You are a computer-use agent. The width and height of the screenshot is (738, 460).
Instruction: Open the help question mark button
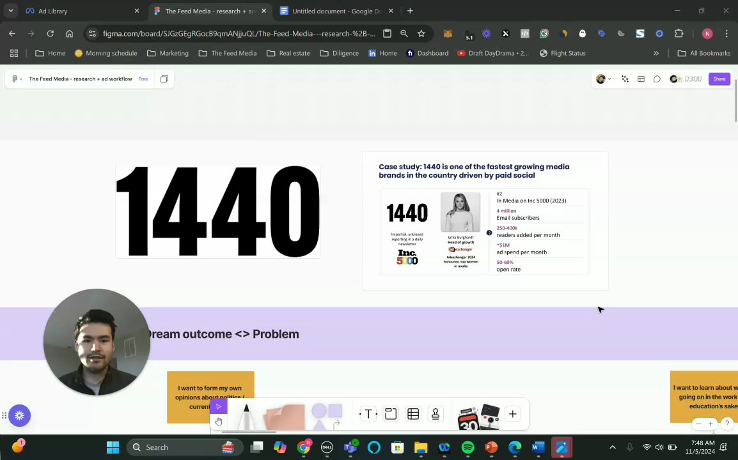(x=727, y=424)
